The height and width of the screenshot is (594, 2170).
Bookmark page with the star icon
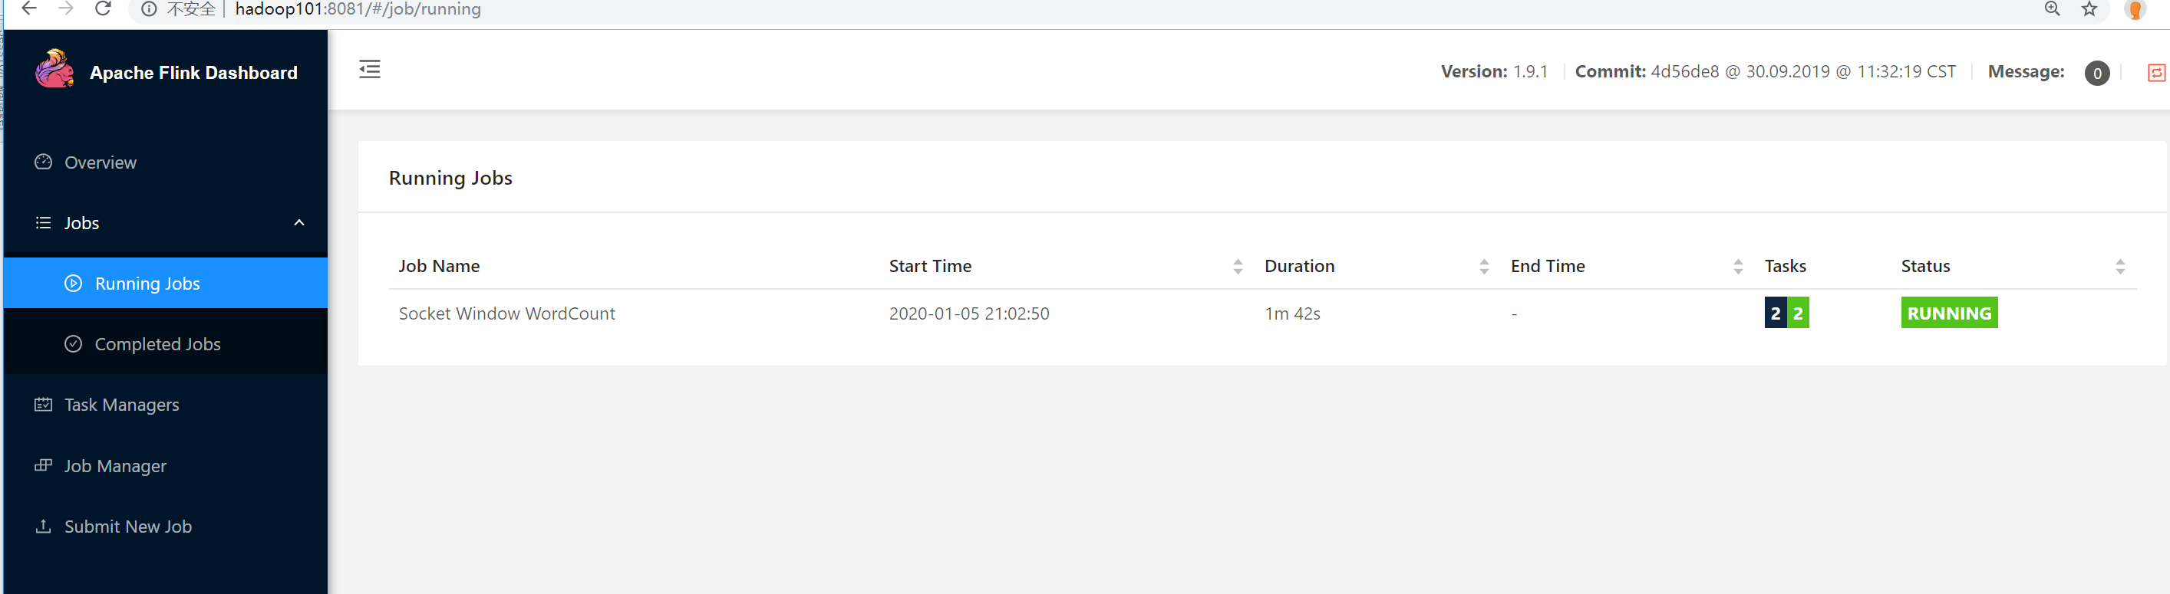pyautogui.click(x=2089, y=9)
